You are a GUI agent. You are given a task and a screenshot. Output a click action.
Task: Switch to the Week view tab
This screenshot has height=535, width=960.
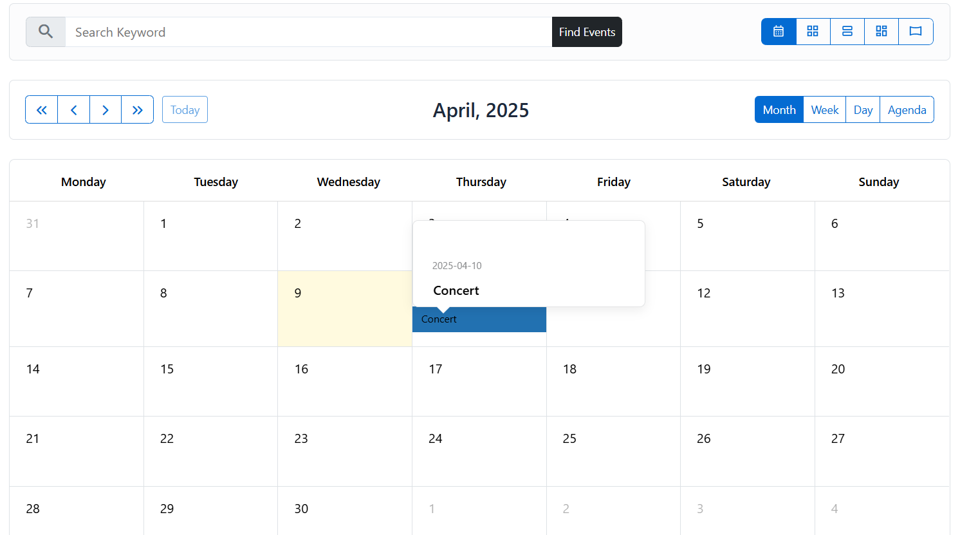tap(824, 110)
